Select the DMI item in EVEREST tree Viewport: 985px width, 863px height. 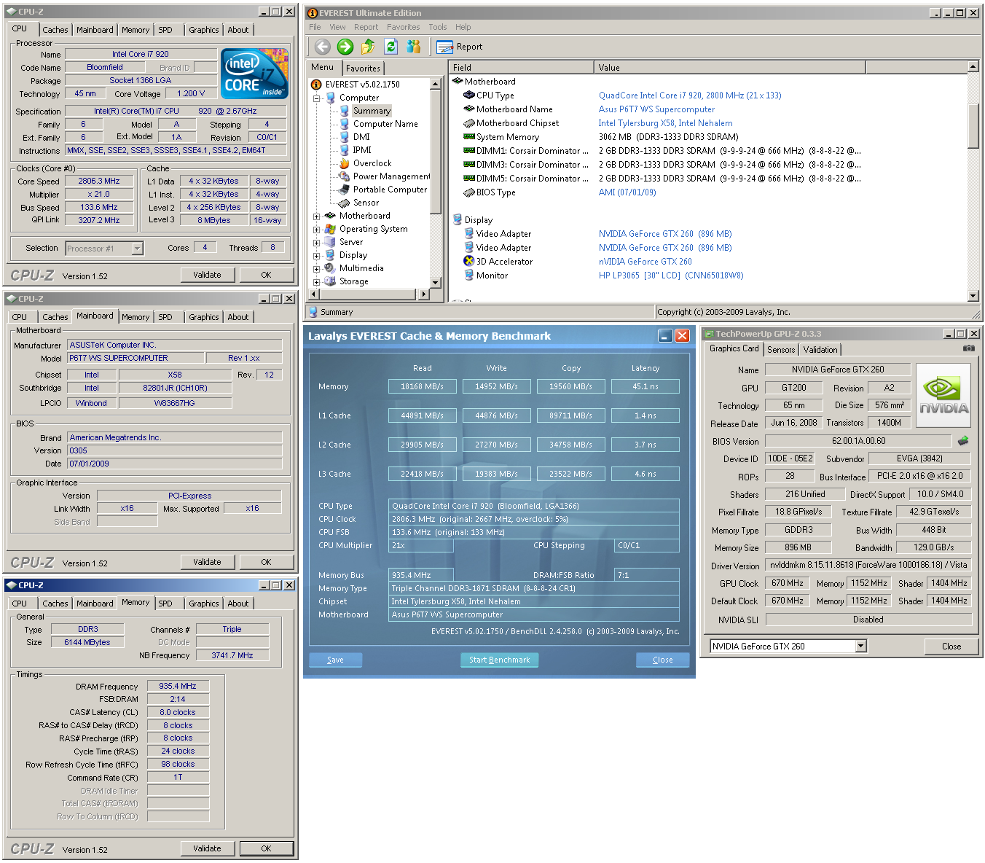click(x=361, y=137)
